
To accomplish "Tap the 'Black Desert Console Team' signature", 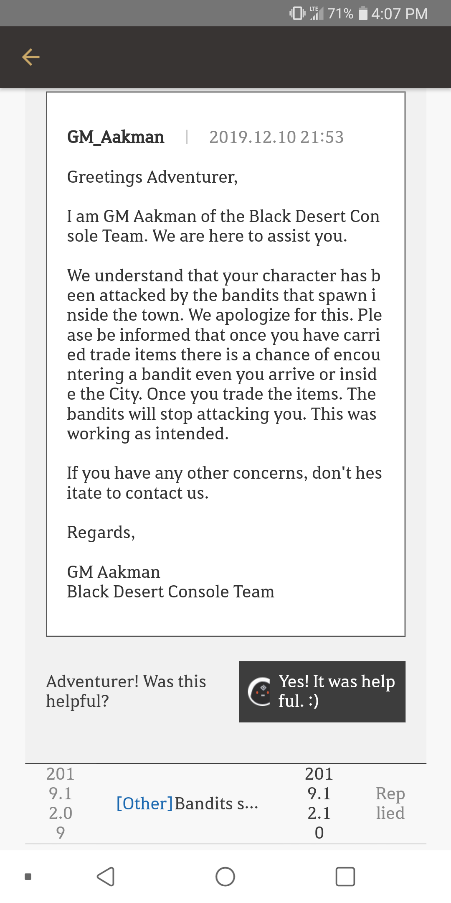I will (x=170, y=592).
